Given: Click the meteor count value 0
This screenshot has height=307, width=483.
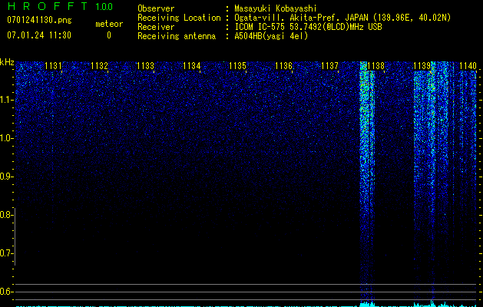Looking at the screenshot, I should point(109,35).
